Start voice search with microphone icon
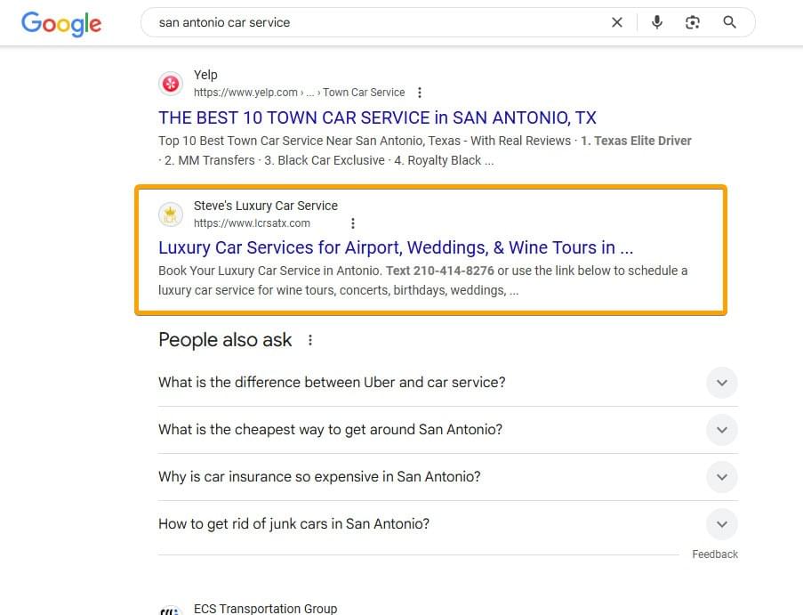This screenshot has width=803, height=615. [657, 22]
